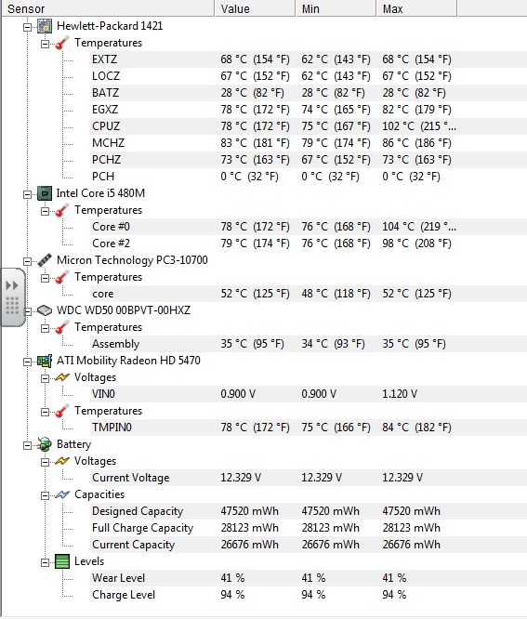Click the Battery device icon
This screenshot has height=619, width=527.
click(45, 444)
